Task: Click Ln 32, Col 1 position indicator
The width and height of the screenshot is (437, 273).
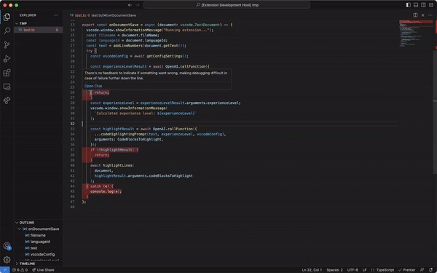Action: 312,270
